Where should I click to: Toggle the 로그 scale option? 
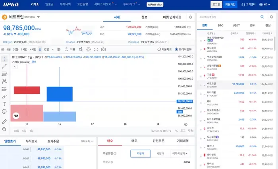tap(183, 131)
